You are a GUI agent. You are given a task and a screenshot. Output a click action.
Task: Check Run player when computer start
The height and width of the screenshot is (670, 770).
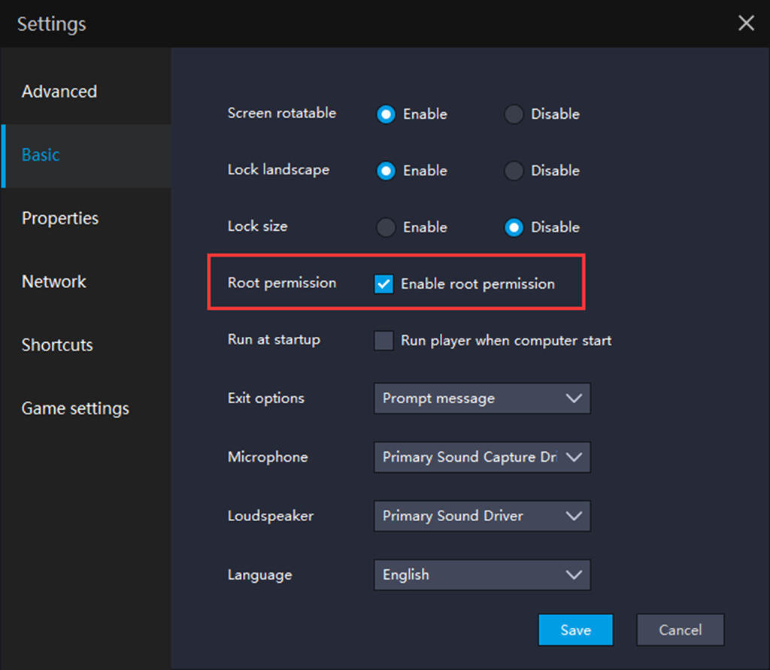click(383, 341)
